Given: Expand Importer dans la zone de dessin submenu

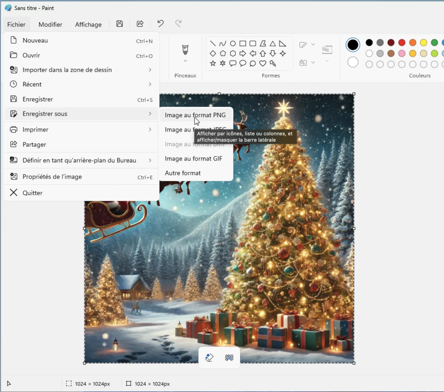Looking at the screenshot, I should [x=150, y=70].
